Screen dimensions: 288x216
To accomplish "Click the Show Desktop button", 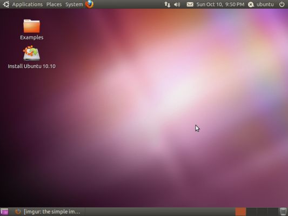I will 4,212.
